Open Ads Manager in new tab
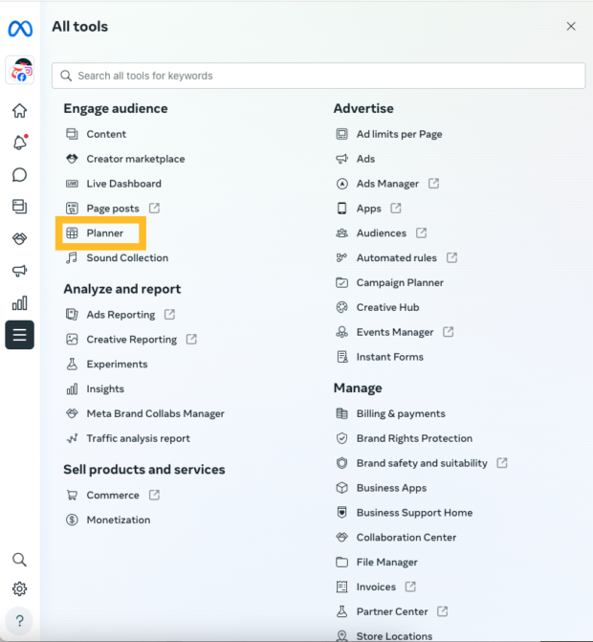The width and height of the screenshot is (593, 642). tap(387, 184)
